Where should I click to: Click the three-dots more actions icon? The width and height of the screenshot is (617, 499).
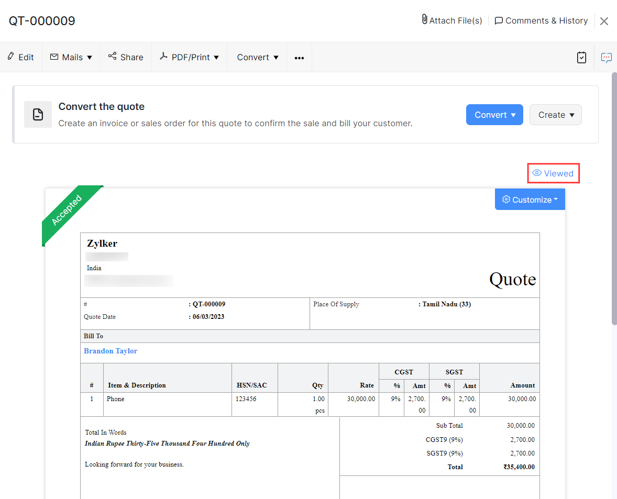[x=299, y=58]
